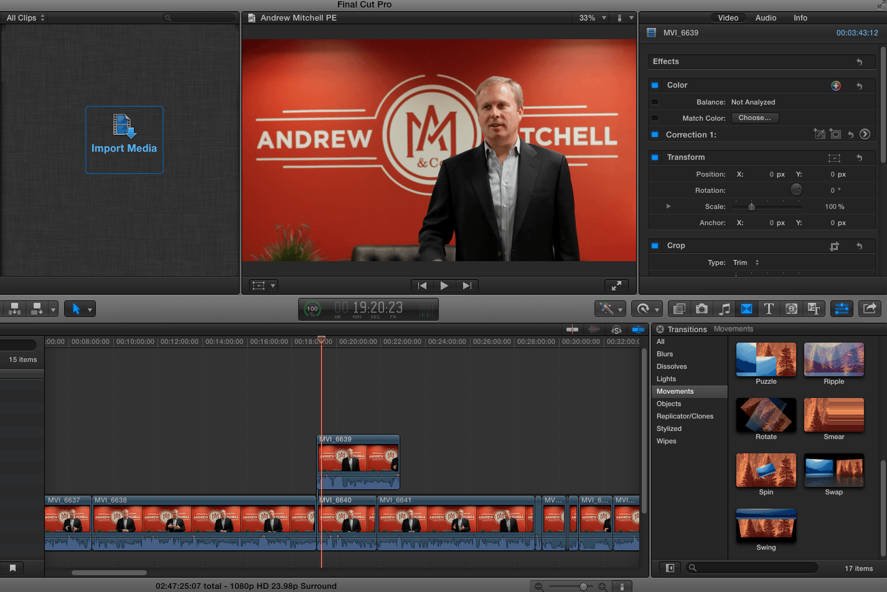Switch to the Info inspector tab
The width and height of the screenshot is (887, 592).
click(x=800, y=18)
